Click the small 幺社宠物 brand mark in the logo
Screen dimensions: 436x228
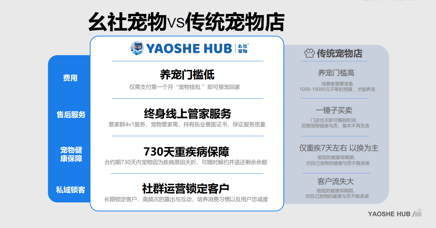tap(243, 48)
